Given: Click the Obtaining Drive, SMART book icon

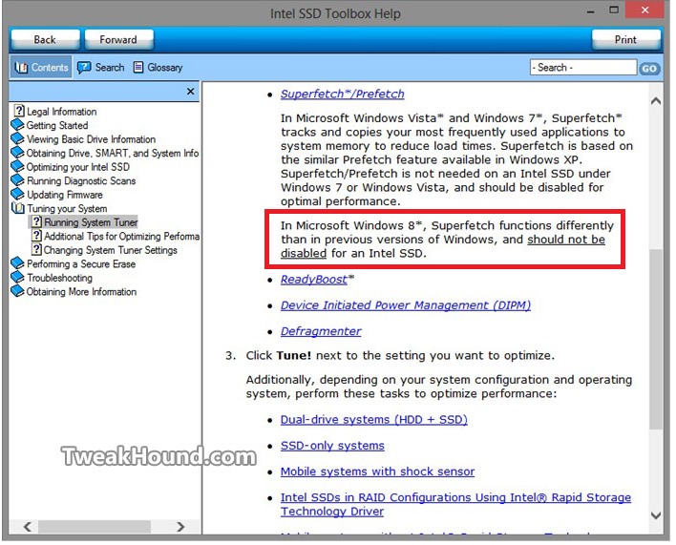Looking at the screenshot, I should (x=18, y=153).
